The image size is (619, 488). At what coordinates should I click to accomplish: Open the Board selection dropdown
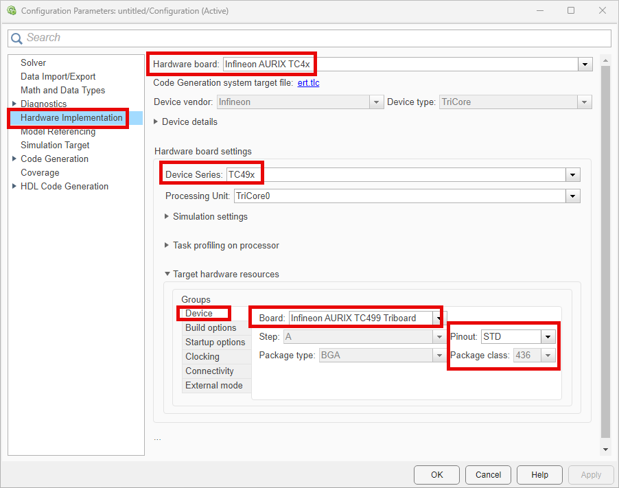pyautogui.click(x=439, y=318)
